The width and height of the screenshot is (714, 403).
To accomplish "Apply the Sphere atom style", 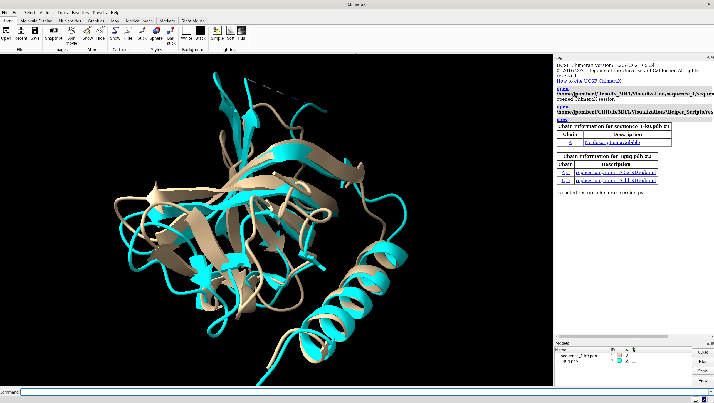I will [x=156, y=31].
